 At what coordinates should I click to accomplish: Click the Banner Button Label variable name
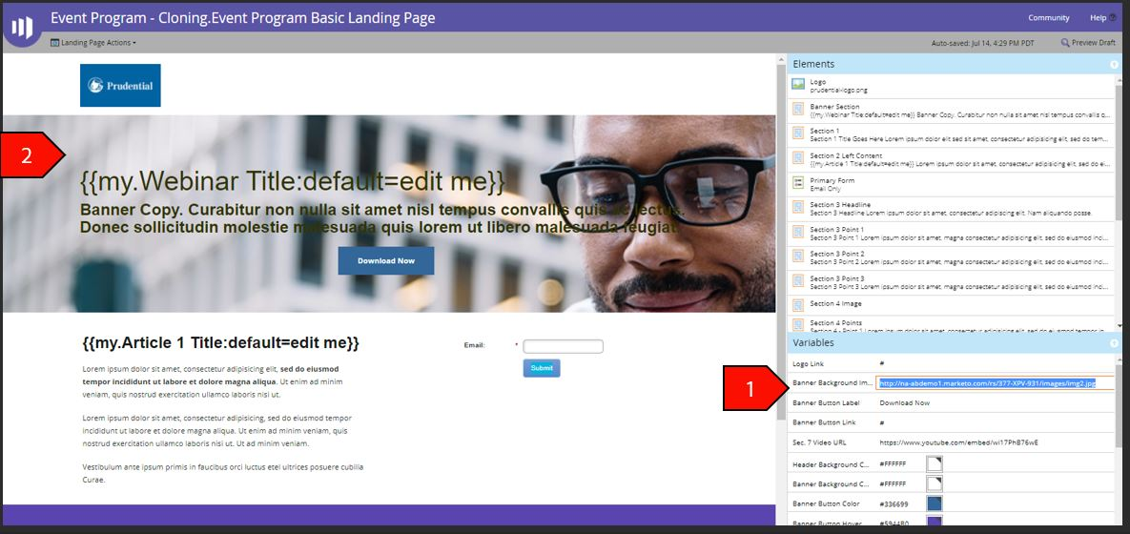tap(826, 402)
